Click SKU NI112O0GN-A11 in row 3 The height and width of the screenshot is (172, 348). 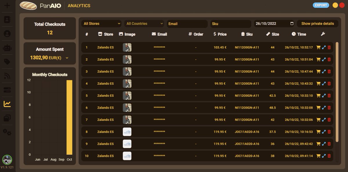click(247, 72)
